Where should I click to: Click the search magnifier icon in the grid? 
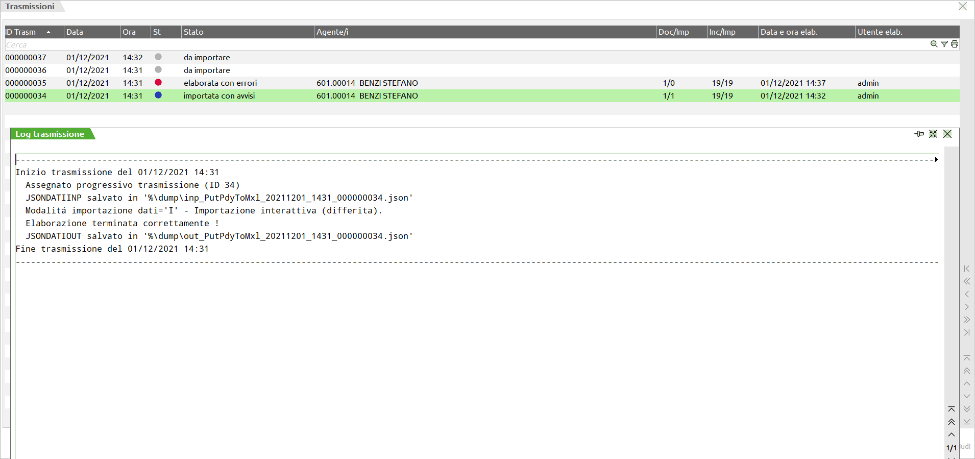point(934,44)
